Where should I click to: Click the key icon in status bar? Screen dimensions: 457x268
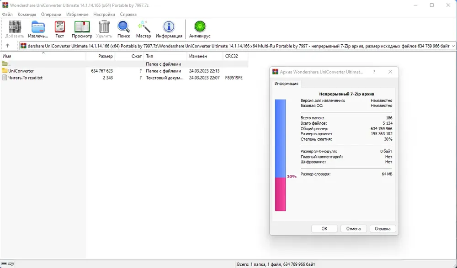click(x=11, y=264)
